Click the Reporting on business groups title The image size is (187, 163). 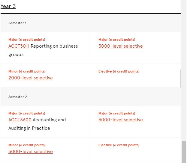tap(43, 50)
